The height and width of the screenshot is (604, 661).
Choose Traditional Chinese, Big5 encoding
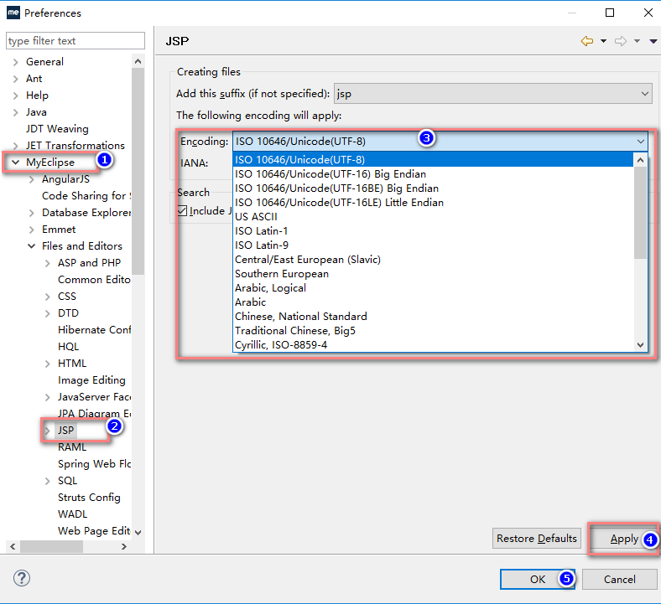coord(433,331)
